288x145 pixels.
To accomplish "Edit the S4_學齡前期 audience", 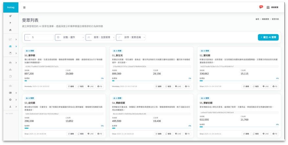I will pos(158,134).
